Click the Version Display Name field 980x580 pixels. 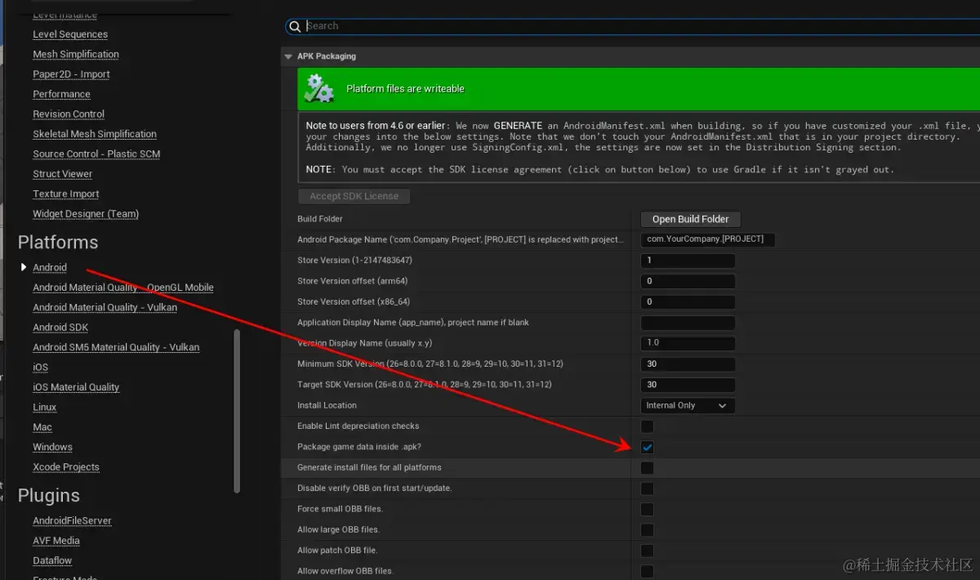click(x=688, y=343)
